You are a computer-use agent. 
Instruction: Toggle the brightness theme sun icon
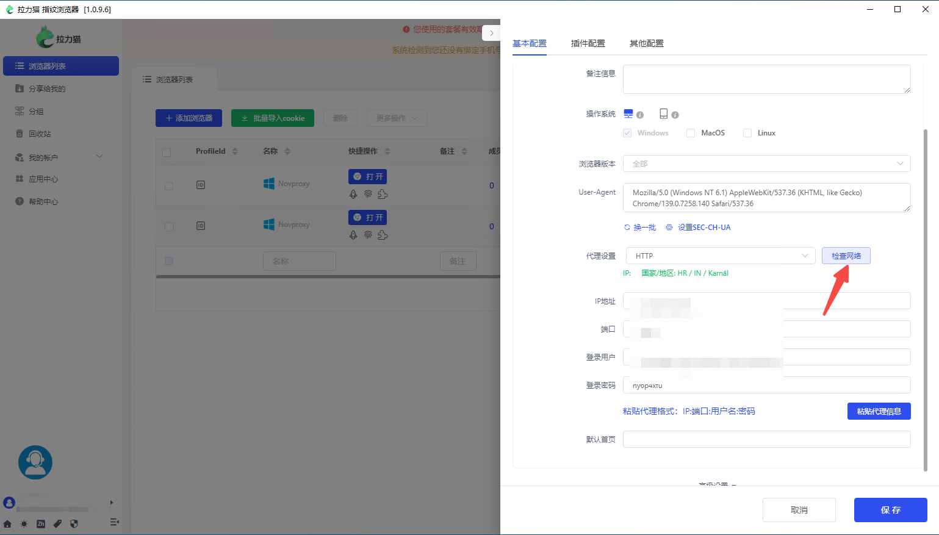(24, 523)
